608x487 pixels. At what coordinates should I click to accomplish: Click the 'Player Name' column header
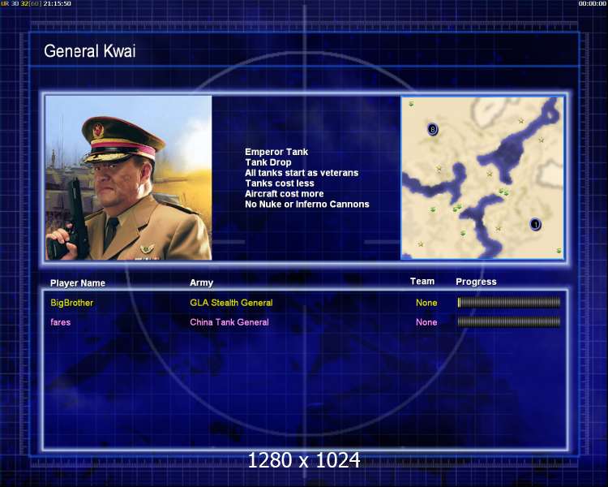pyautogui.click(x=78, y=283)
